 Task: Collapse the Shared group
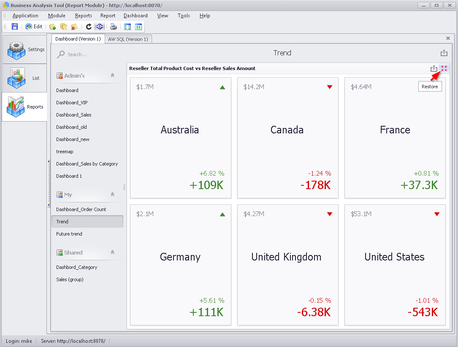(112, 252)
